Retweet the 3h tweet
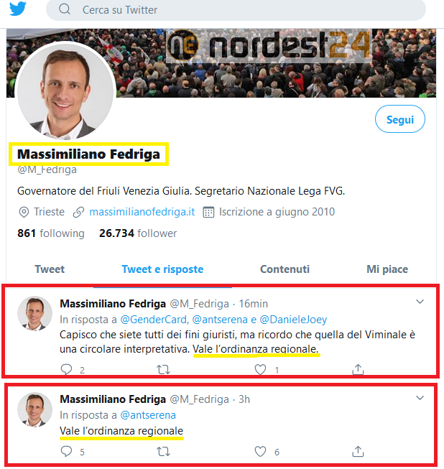 coord(163,452)
